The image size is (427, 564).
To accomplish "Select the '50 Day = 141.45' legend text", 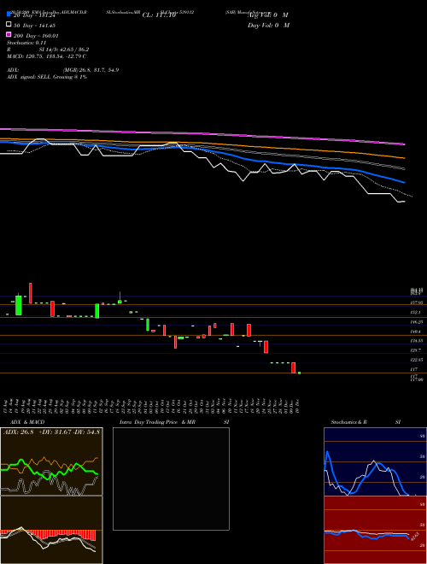I will (34, 26).
